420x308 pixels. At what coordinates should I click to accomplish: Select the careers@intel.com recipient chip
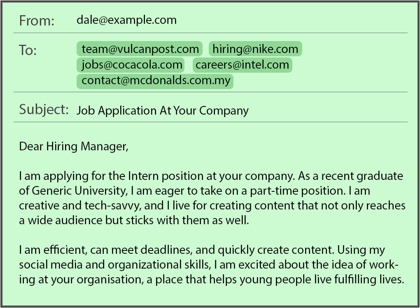pos(242,65)
